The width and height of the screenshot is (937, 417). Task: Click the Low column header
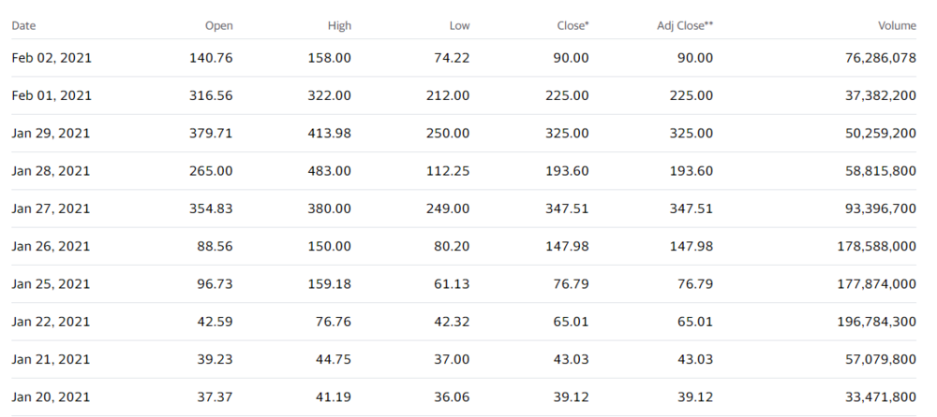tap(459, 25)
